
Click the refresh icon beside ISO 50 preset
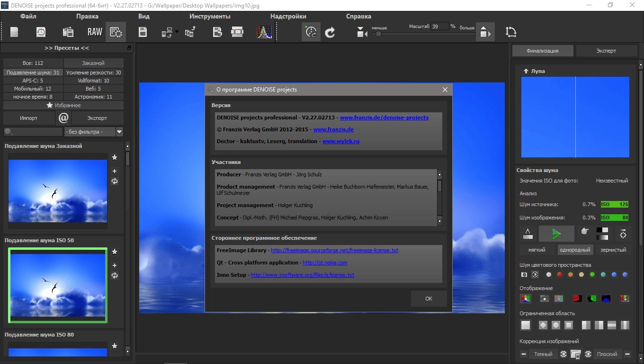tap(115, 275)
